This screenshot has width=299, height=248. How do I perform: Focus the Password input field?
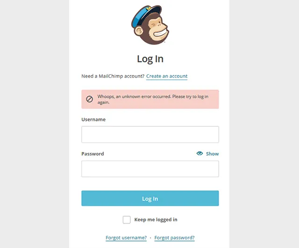coord(150,169)
